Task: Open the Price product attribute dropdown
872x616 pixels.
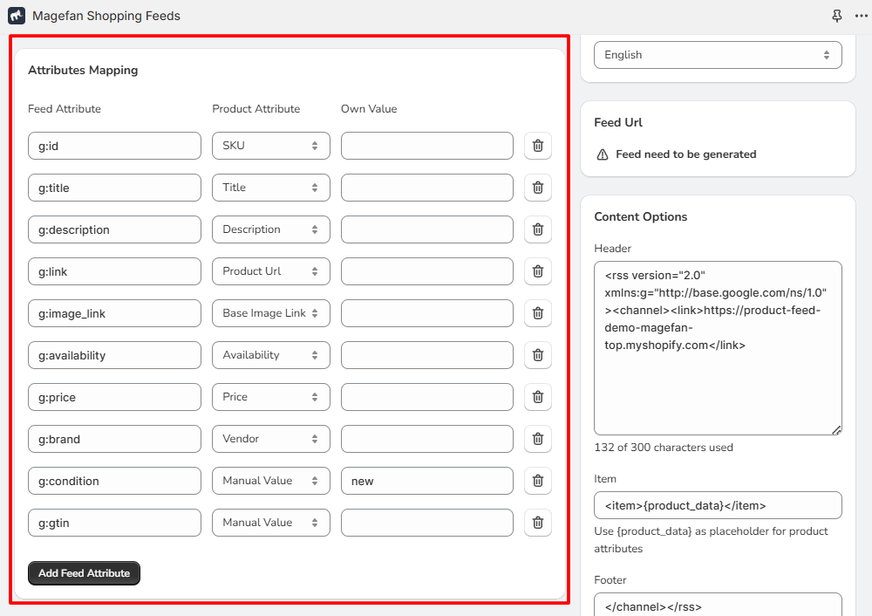Action: (x=271, y=397)
